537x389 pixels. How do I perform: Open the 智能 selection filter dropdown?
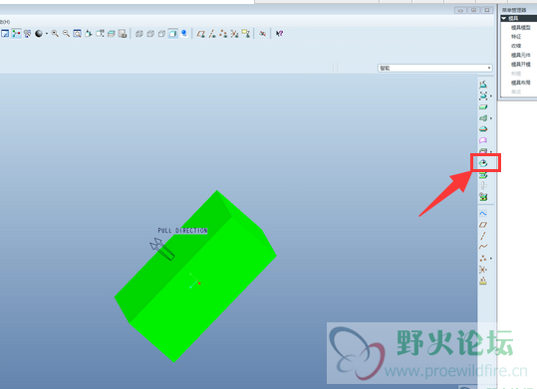pos(435,68)
